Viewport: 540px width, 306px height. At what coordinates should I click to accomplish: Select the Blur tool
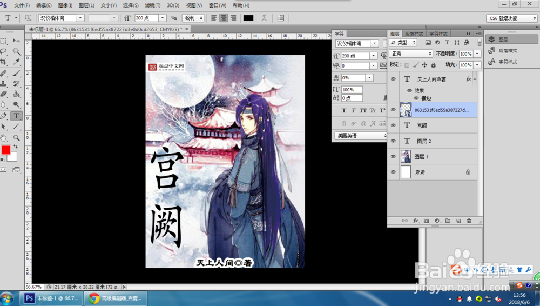[x=4, y=104]
